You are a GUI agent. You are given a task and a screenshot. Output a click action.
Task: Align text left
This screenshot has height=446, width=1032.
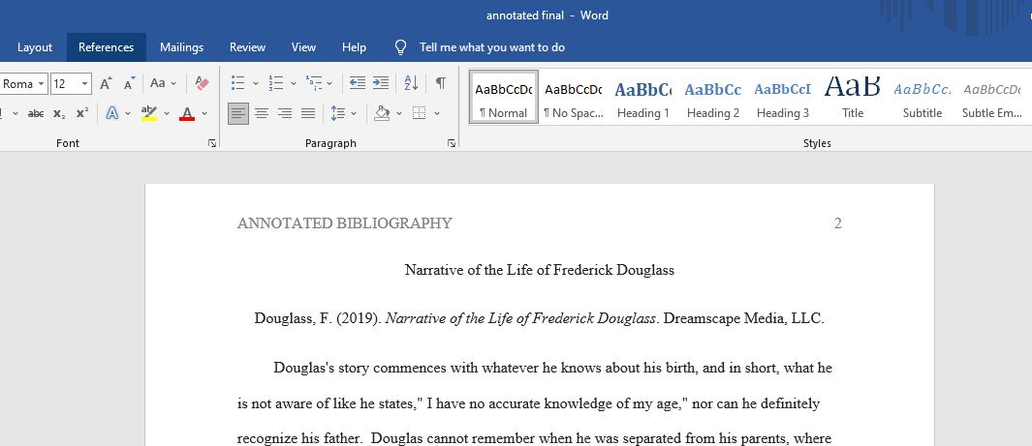pos(238,113)
